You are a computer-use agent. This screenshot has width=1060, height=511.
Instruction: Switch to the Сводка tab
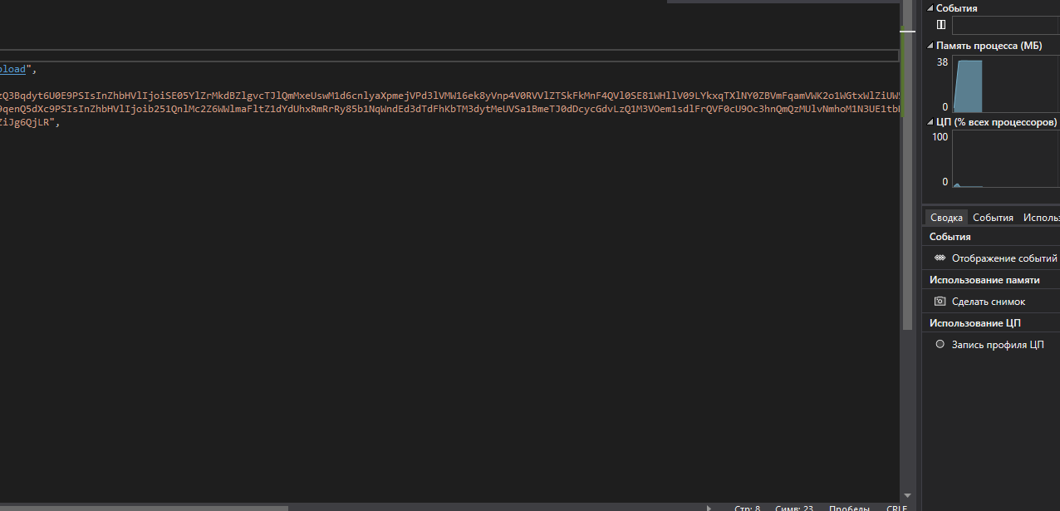946,218
